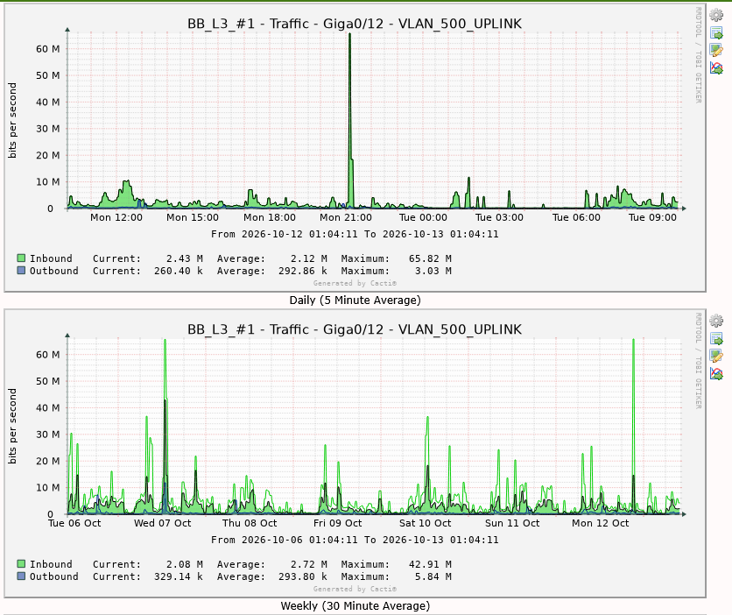Select the Weekly Outbound maximum '5.84 M'
Screen dimensions: 732x615
click(x=433, y=576)
